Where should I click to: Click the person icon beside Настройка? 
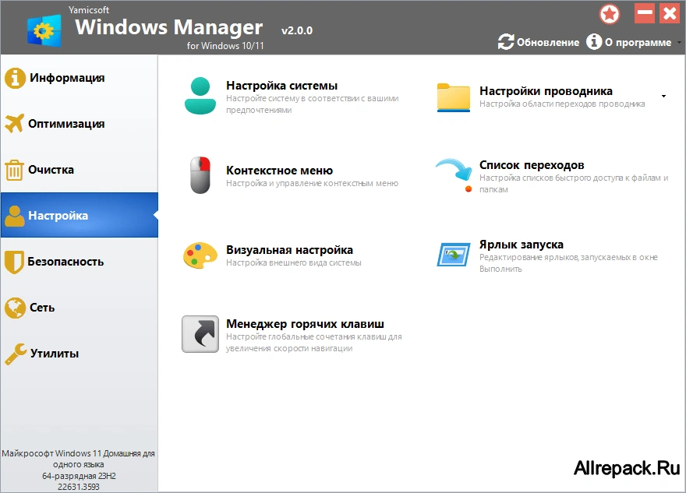click(15, 216)
